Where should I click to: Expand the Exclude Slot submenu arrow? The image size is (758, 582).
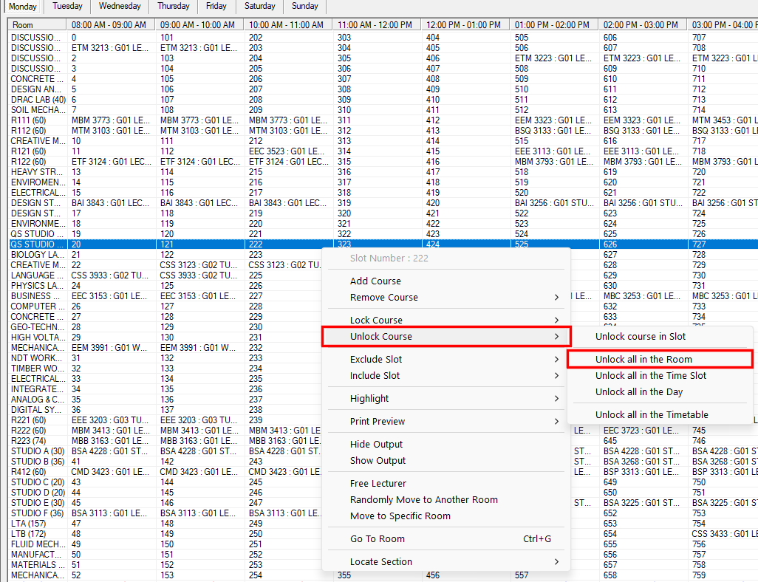pyautogui.click(x=556, y=359)
